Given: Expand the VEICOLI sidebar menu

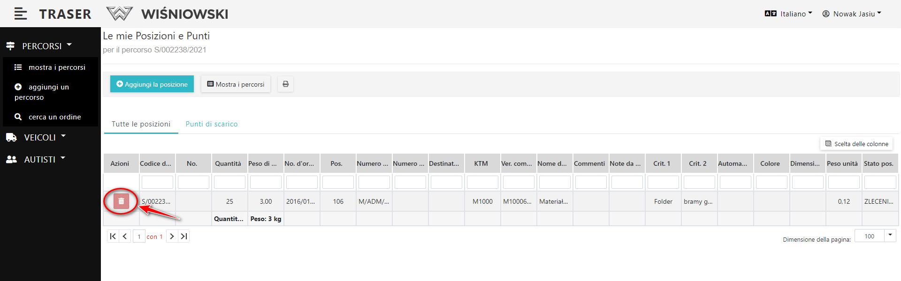Looking at the screenshot, I should [39, 138].
